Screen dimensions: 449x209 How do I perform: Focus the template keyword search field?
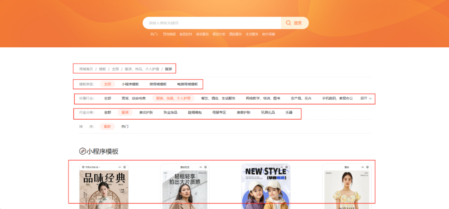212,23
